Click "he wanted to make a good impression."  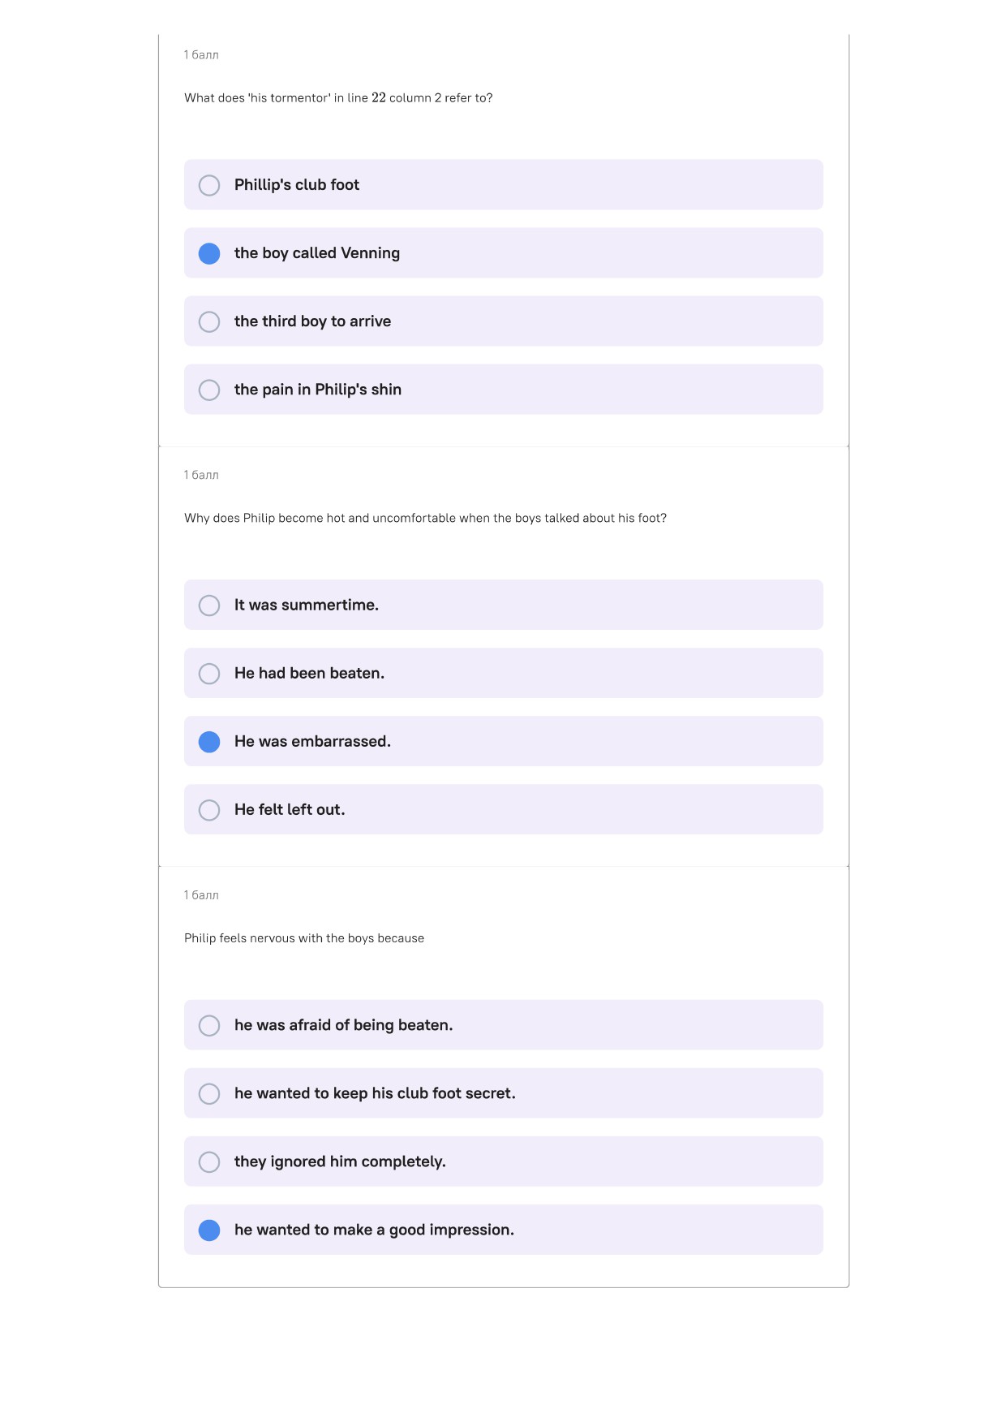(x=209, y=1230)
